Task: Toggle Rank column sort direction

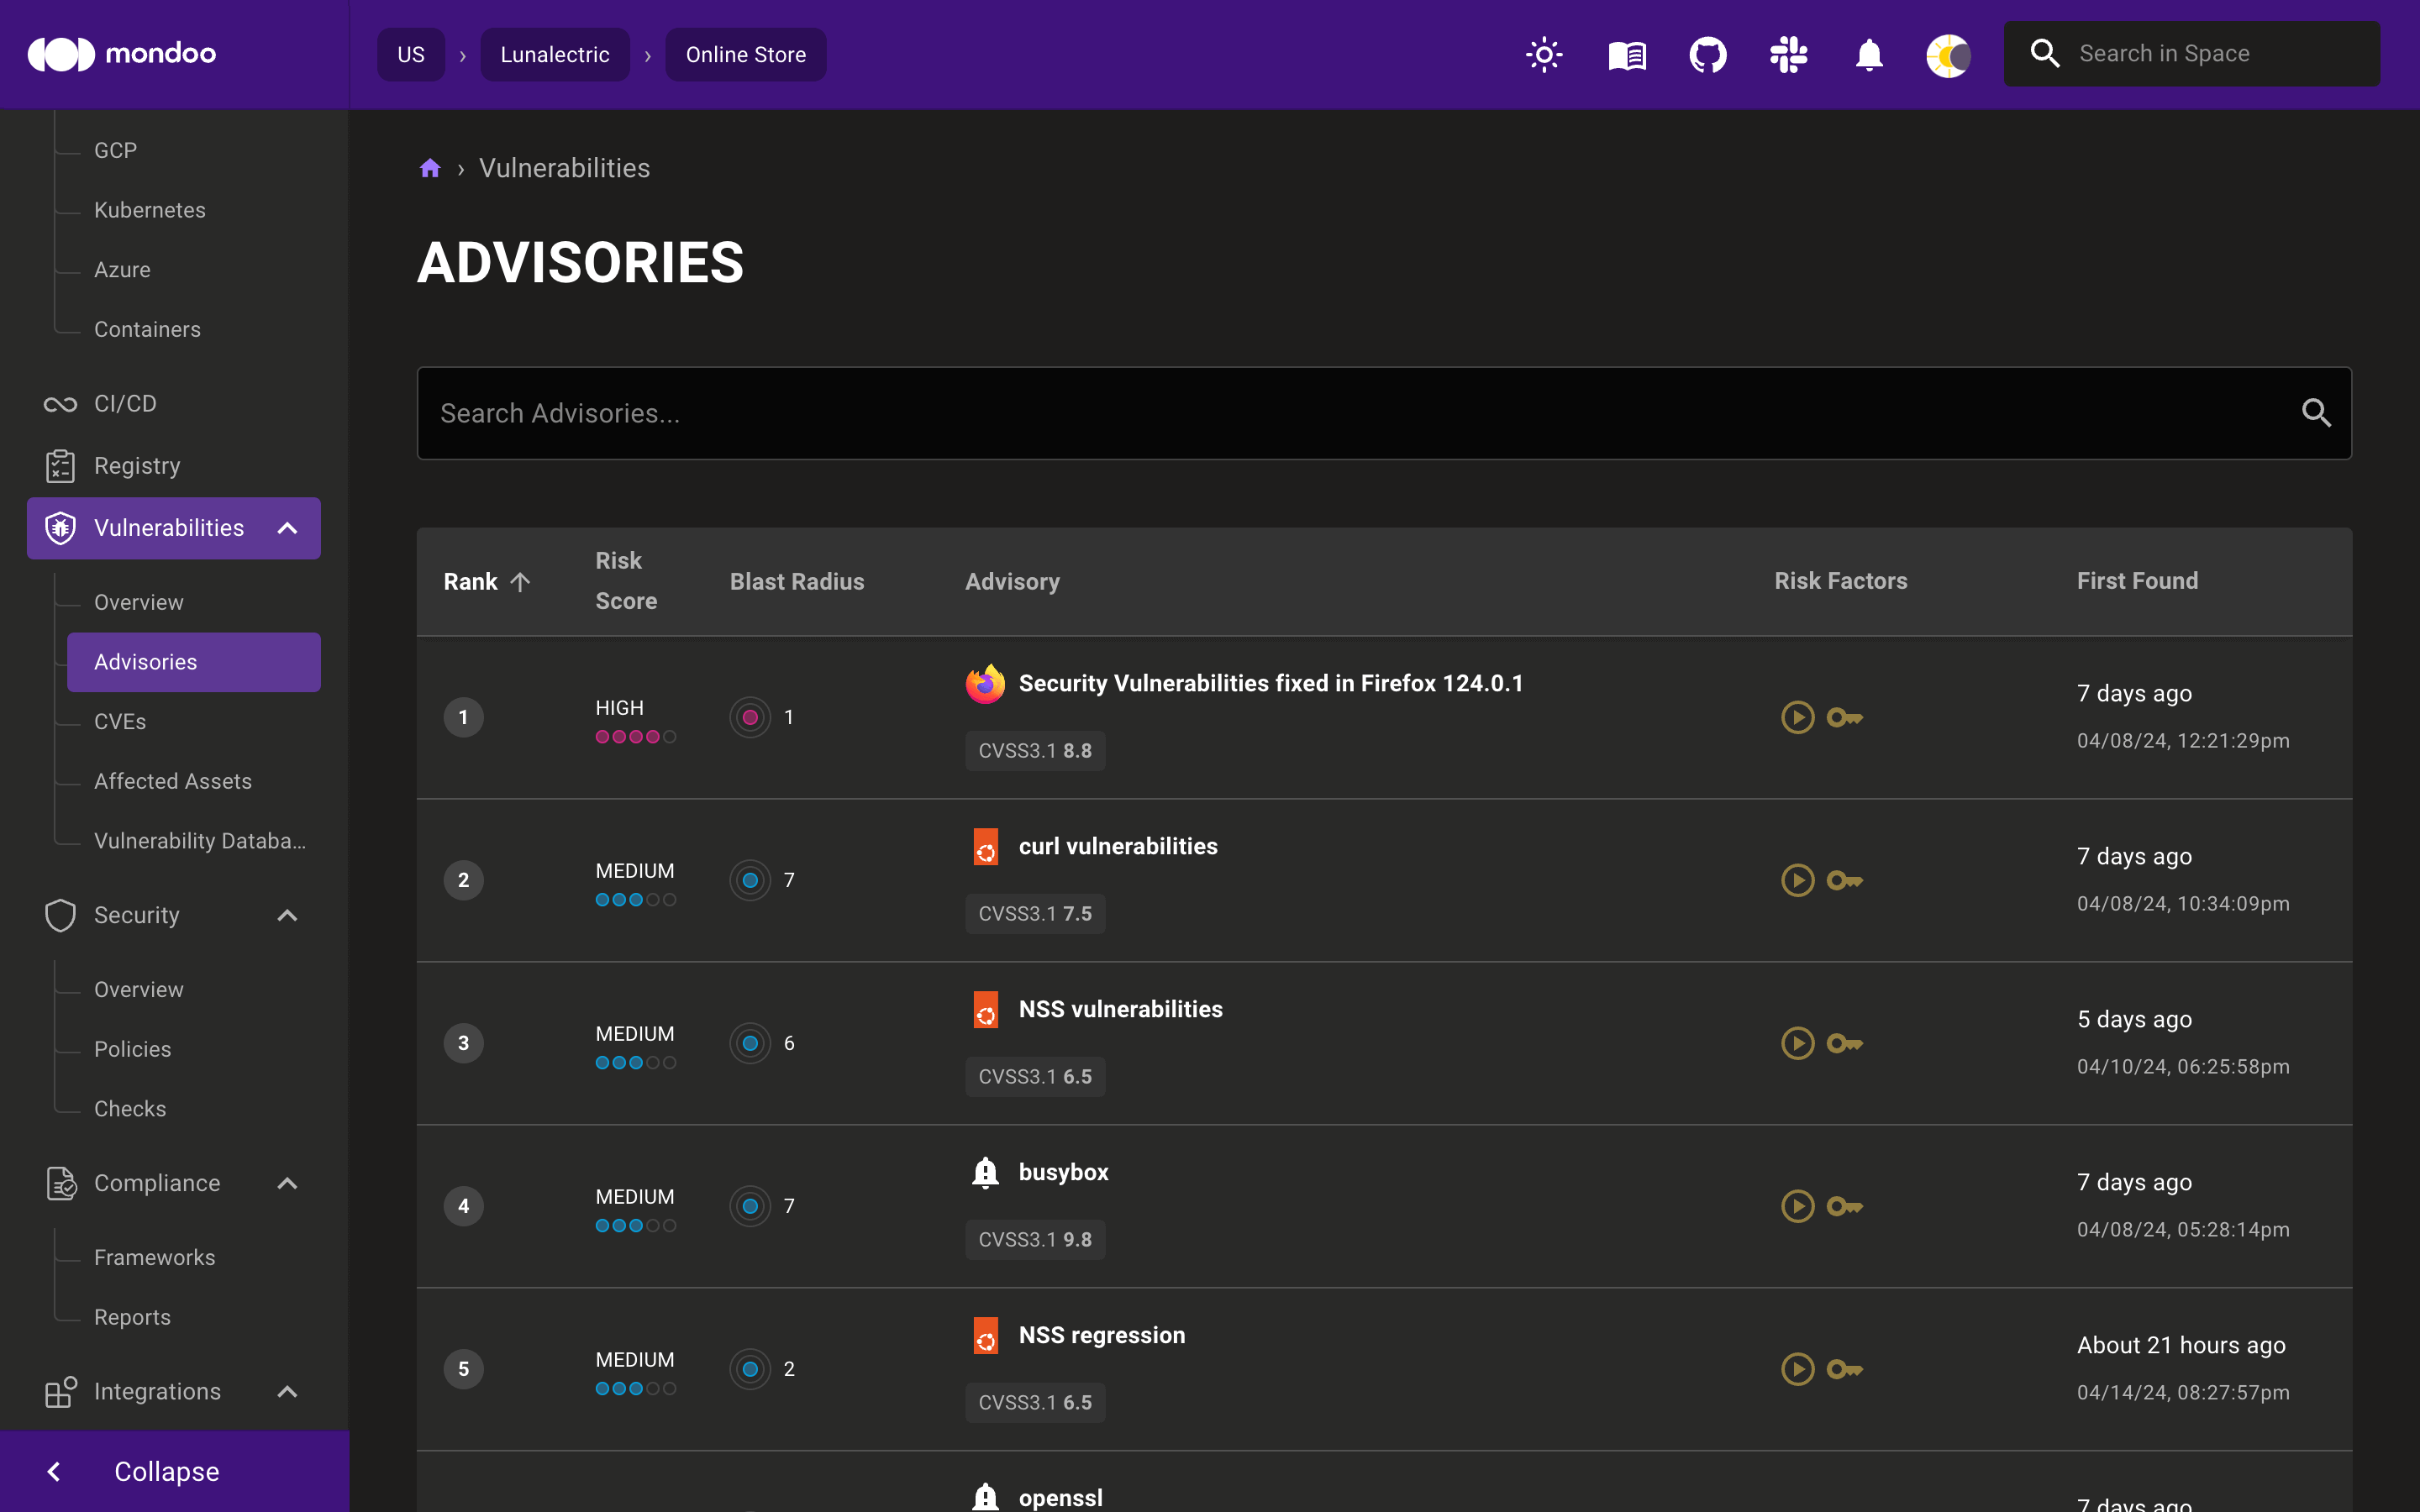Action: coord(486,581)
